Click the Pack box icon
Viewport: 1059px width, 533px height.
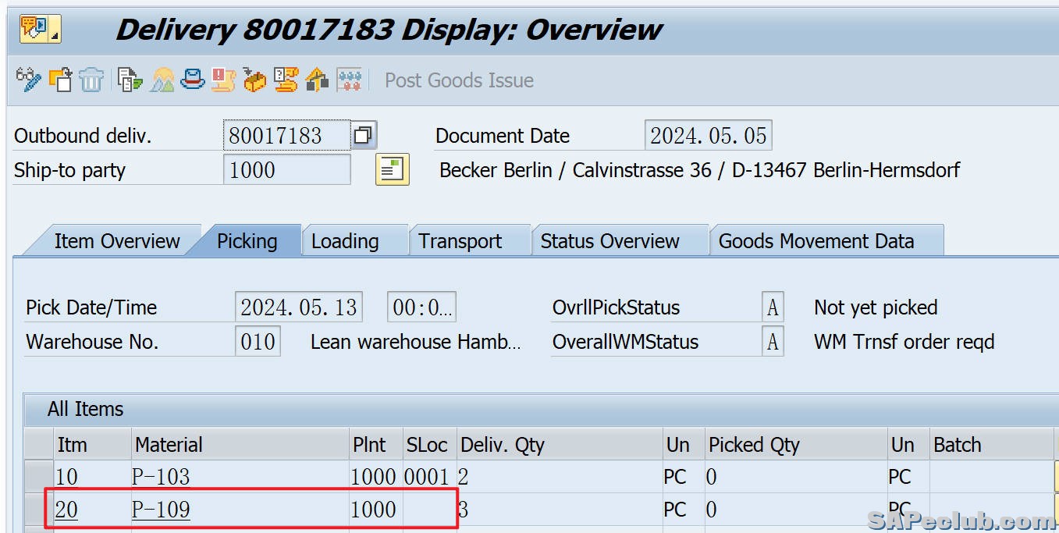tap(254, 80)
